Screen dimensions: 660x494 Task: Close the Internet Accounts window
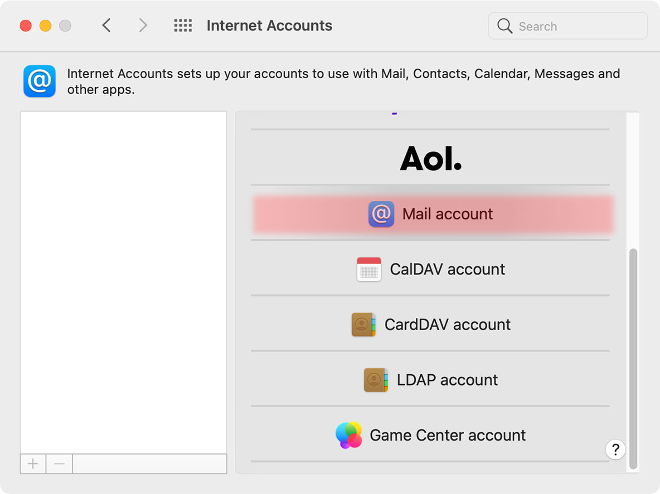click(x=25, y=25)
